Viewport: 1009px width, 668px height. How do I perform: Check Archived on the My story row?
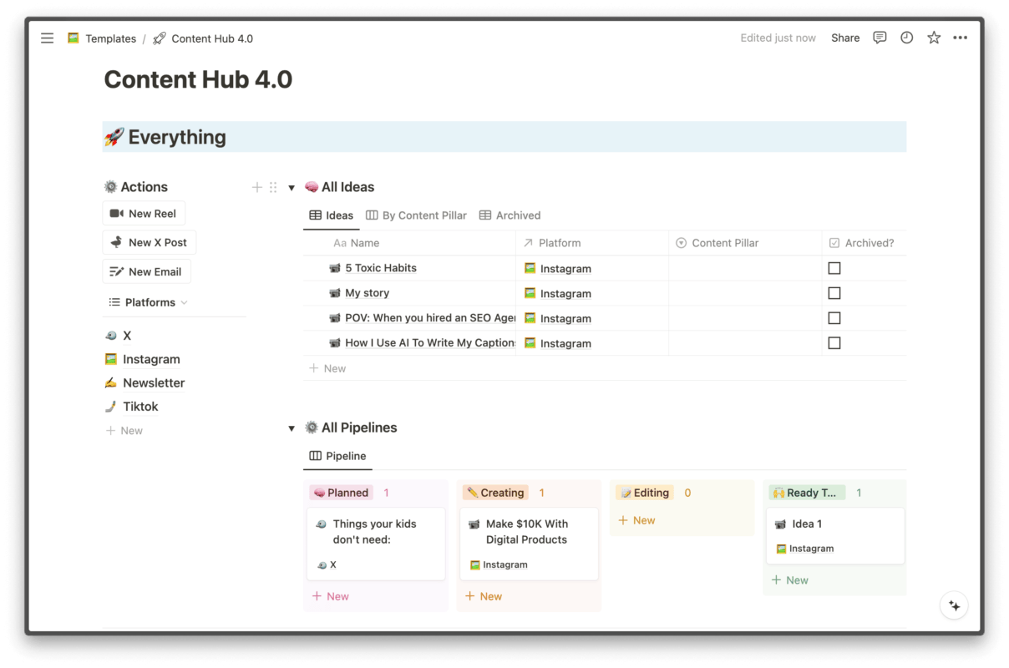tap(834, 293)
